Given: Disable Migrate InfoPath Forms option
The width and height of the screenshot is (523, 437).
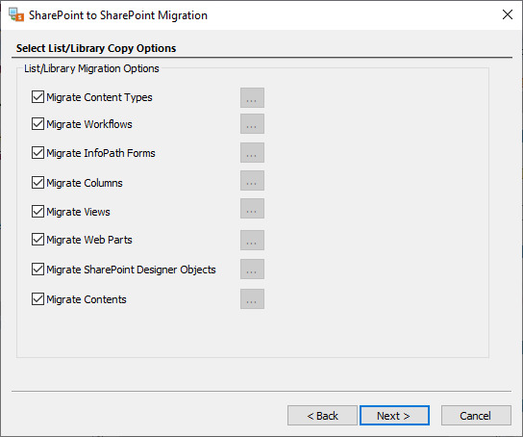Looking at the screenshot, I should [x=37, y=153].
